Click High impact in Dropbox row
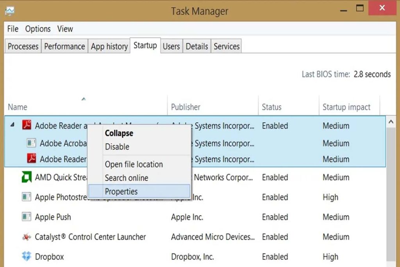The image size is (400, 267). click(x=330, y=256)
